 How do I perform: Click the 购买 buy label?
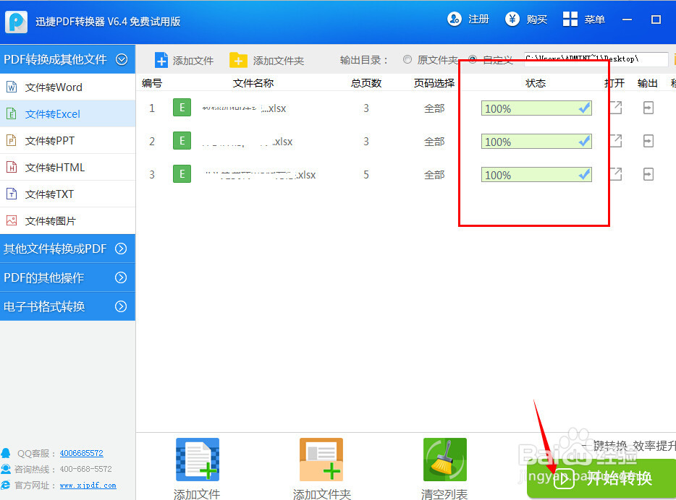click(537, 20)
